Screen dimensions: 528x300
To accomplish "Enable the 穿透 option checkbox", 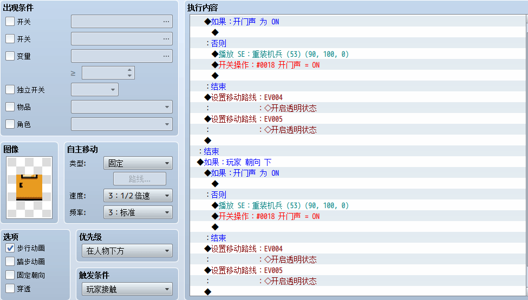I will pyautogui.click(x=10, y=289).
